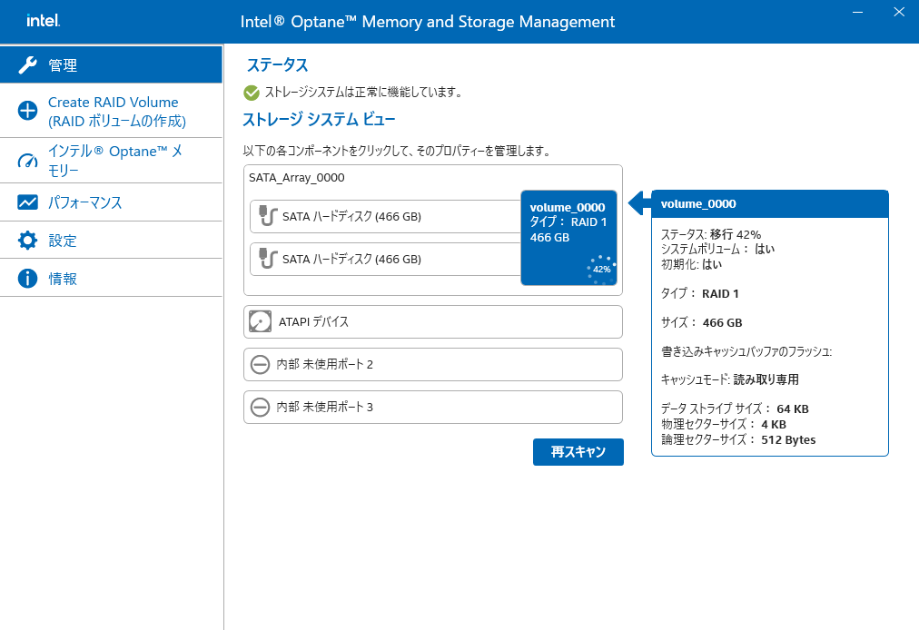Click the wrench icon beside 管理
The image size is (919, 630).
coord(27,65)
